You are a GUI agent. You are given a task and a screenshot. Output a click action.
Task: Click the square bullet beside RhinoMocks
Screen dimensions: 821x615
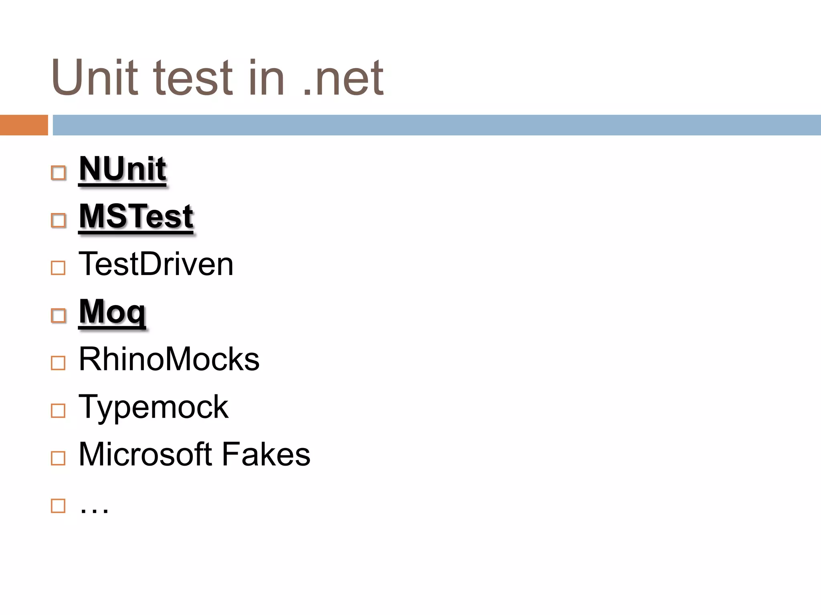59,363
